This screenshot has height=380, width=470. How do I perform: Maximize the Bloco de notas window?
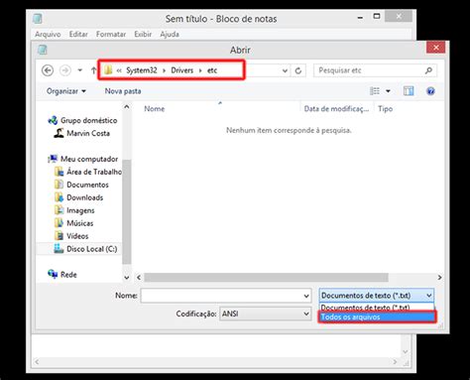click(377, 16)
